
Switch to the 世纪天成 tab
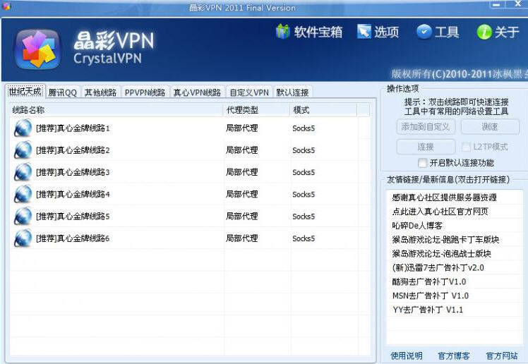point(25,92)
